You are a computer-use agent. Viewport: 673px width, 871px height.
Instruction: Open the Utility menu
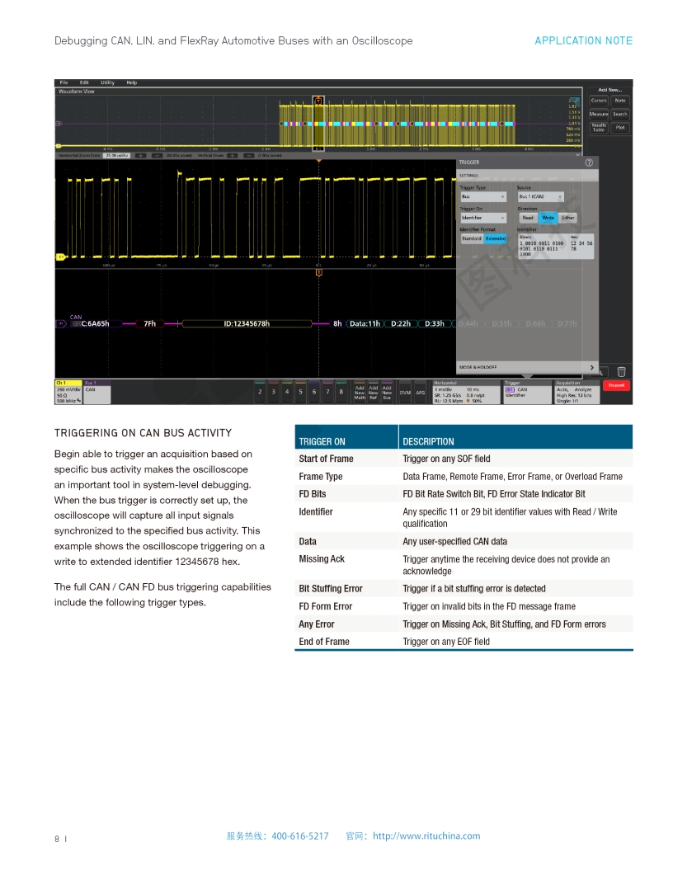tap(108, 82)
